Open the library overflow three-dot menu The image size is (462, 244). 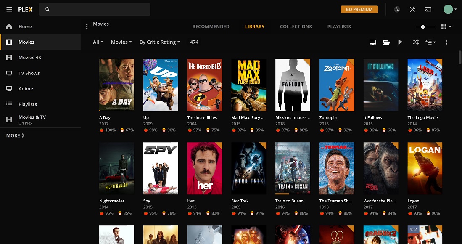click(446, 42)
